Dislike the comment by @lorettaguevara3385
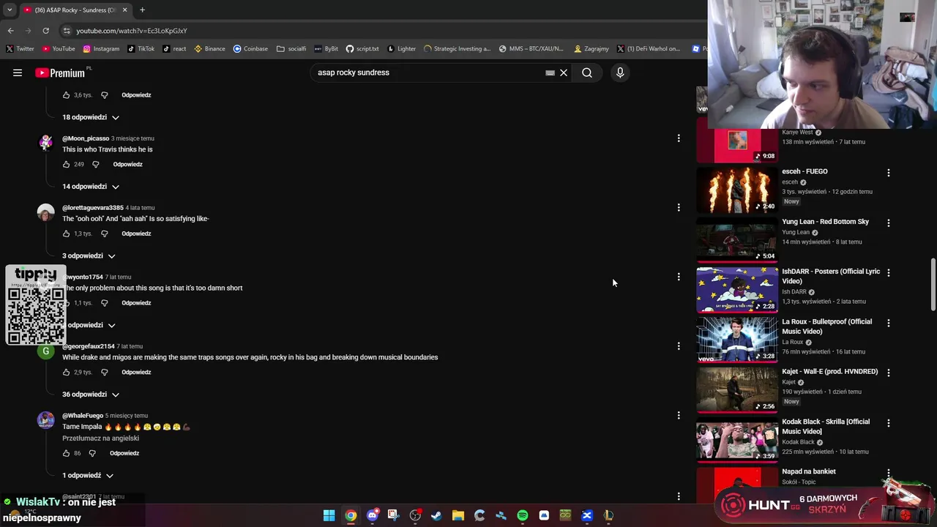 click(x=104, y=233)
